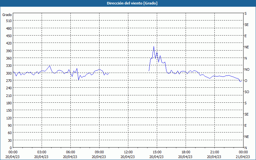Pick the 0 degree axis label
This screenshot has width=256, height=160.
11,148
